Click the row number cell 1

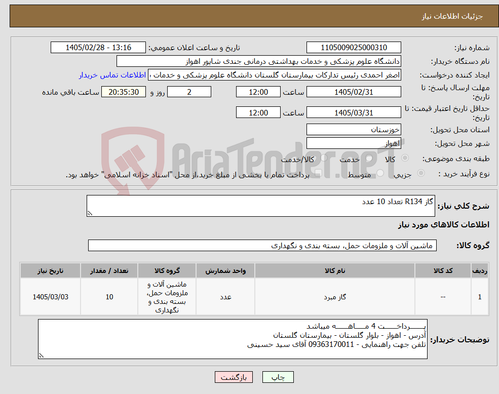(x=480, y=297)
